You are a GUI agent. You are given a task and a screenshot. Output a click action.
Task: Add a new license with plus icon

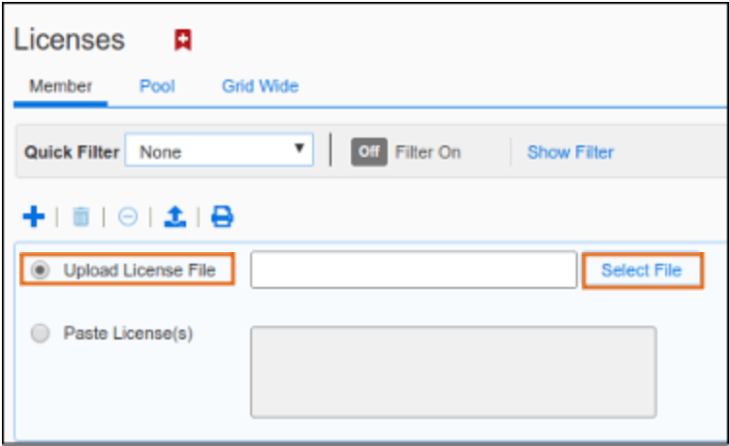click(34, 217)
